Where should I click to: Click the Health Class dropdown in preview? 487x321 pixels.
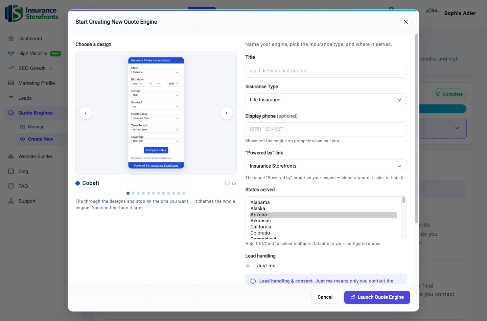(156, 118)
